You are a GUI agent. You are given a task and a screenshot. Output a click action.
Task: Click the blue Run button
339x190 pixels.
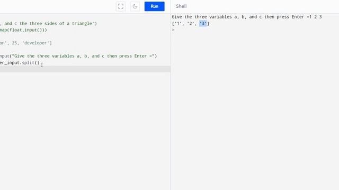154,6
